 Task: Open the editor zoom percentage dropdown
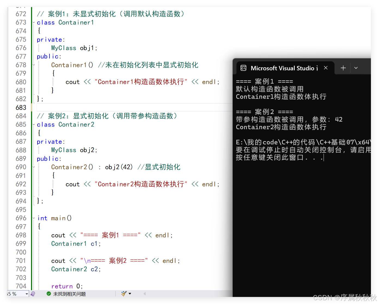[27, 294]
